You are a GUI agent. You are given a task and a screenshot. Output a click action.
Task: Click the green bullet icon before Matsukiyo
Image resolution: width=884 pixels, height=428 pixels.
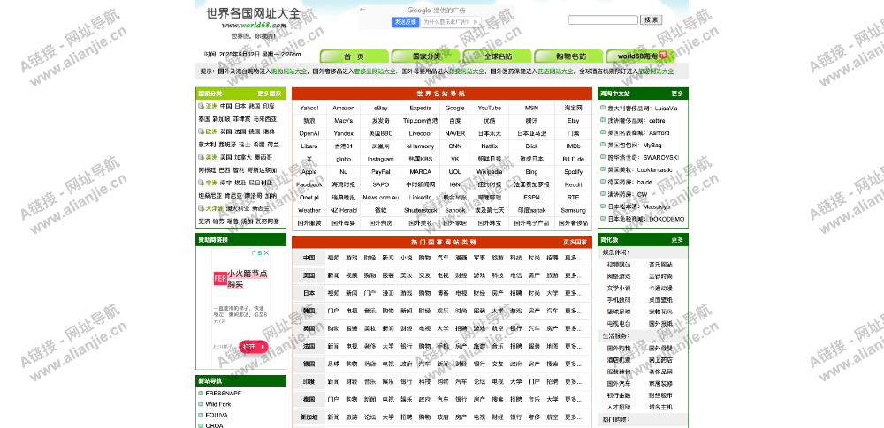pos(603,206)
